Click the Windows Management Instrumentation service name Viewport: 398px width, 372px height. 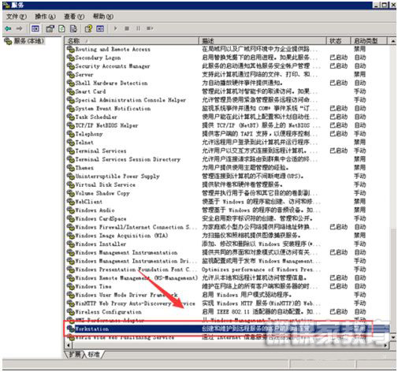tap(126, 252)
